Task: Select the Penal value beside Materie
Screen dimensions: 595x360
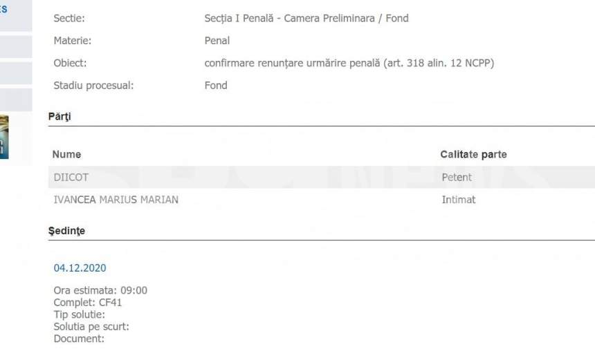Action: (217, 41)
